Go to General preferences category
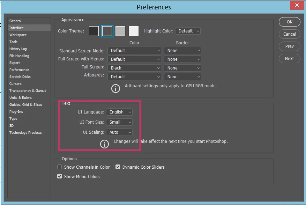The image size is (306, 205). click(29, 21)
